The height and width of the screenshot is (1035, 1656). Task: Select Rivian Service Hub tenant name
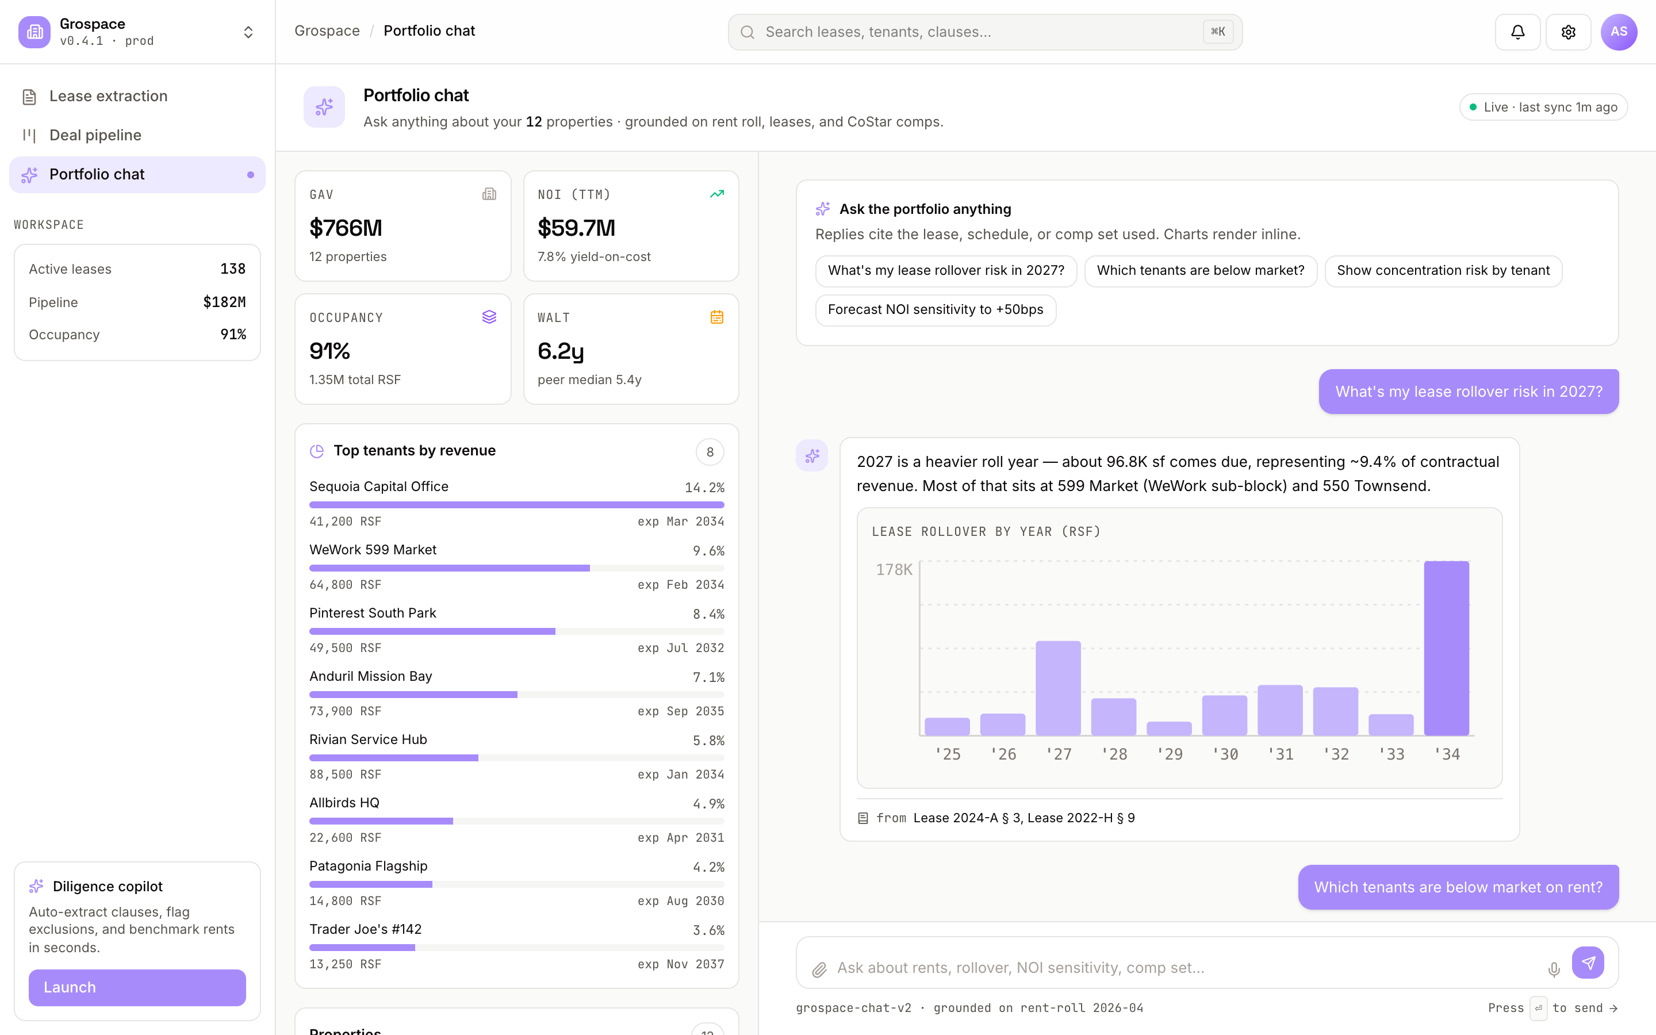click(x=368, y=739)
